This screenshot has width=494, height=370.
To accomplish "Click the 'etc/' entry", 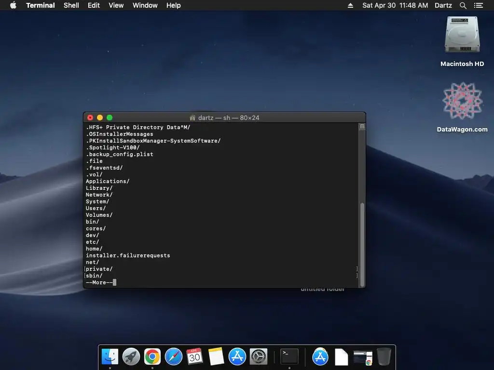I will [x=92, y=242].
